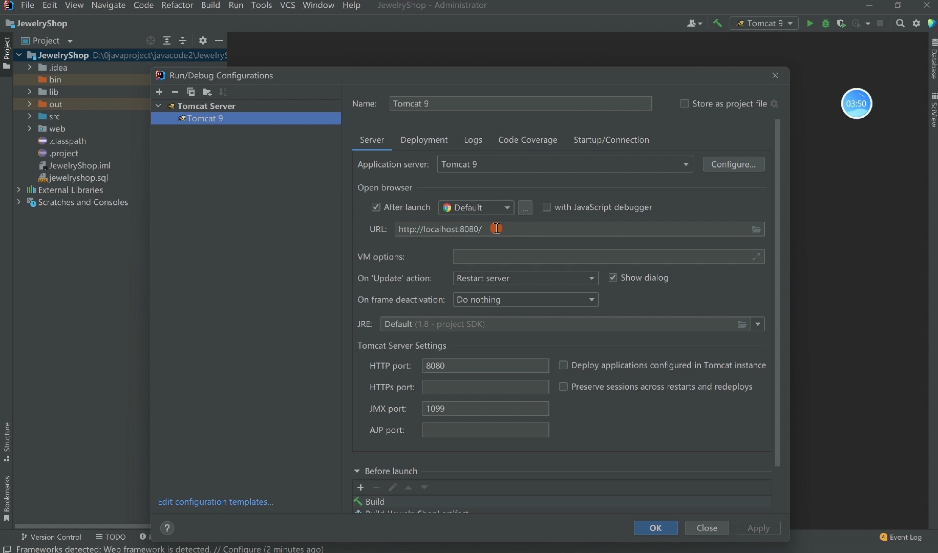Open the Database tool window
This screenshot has width=938, height=553.
(x=934, y=59)
